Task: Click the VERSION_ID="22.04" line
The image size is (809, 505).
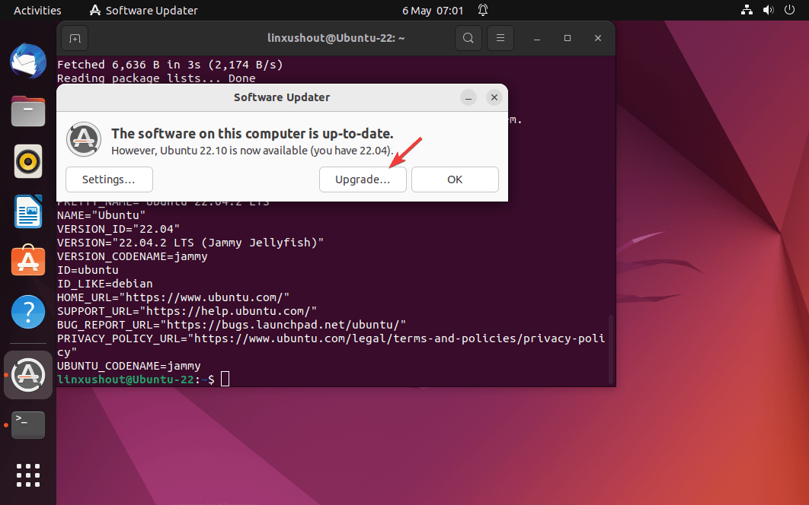Action: 118,229
